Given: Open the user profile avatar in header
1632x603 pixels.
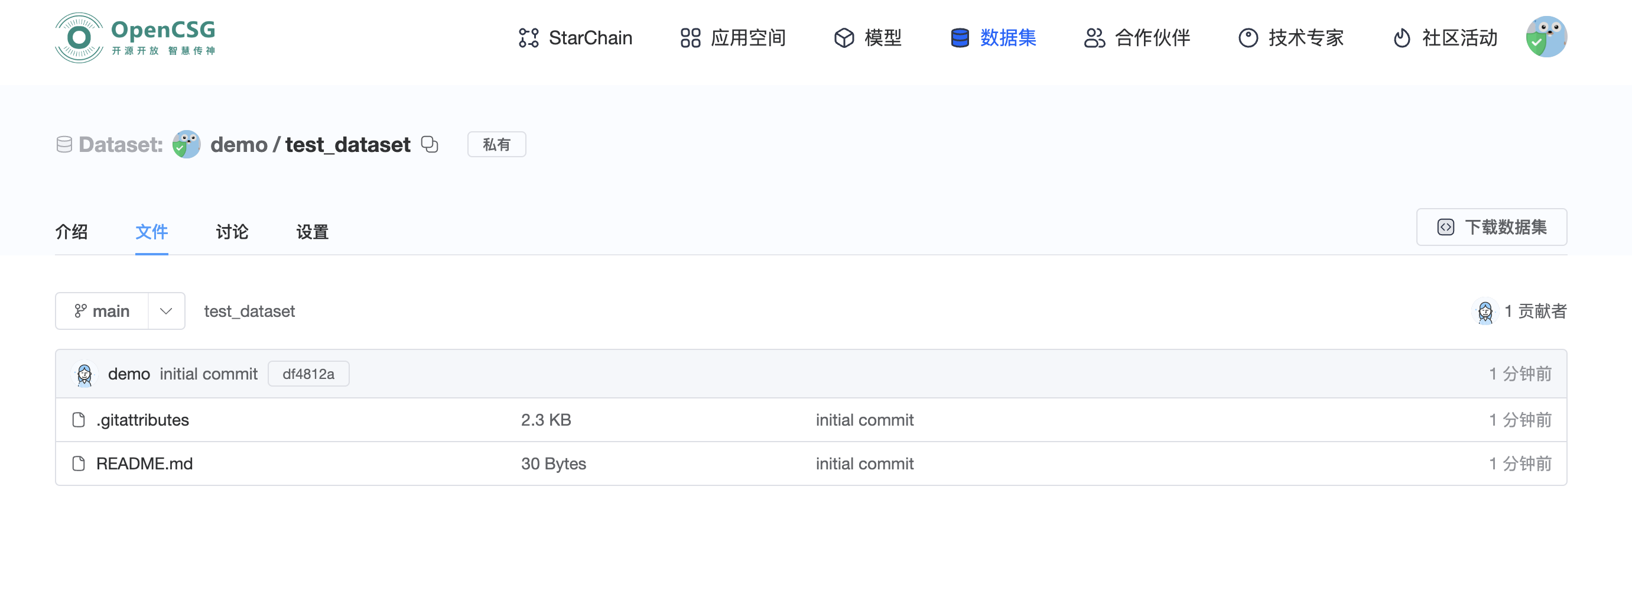Looking at the screenshot, I should 1545,37.
